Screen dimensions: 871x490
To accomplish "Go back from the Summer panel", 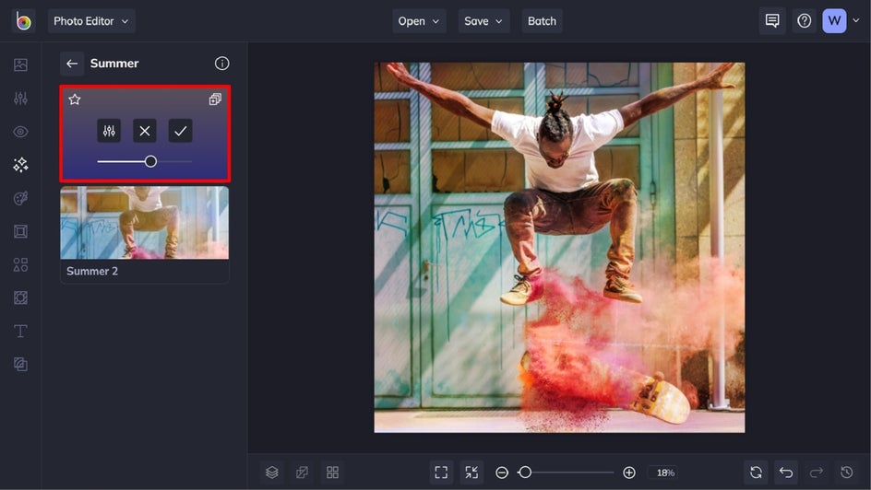I will tap(72, 64).
